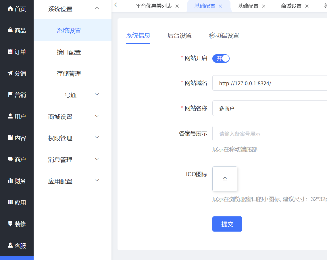The width and height of the screenshot is (327, 260).
Task: Click the 提交 submit button
Action: point(227,224)
